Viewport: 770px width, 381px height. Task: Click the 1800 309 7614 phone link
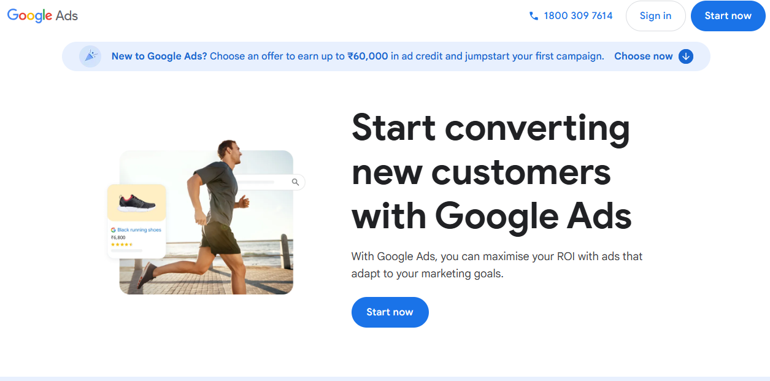577,15
